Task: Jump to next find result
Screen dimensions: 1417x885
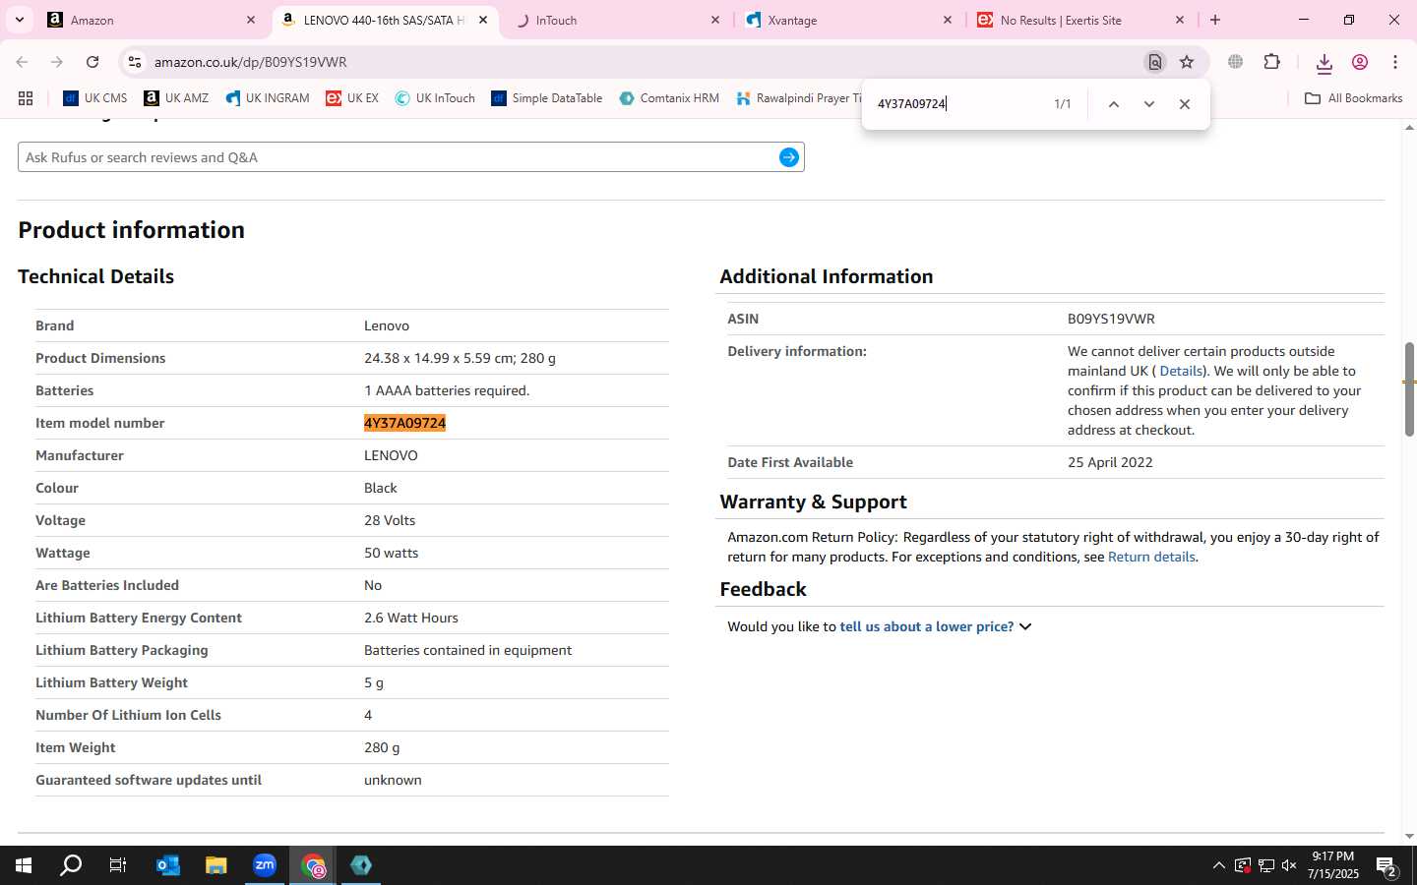Action: 1148,104
